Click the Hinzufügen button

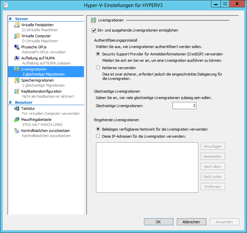[213, 146]
